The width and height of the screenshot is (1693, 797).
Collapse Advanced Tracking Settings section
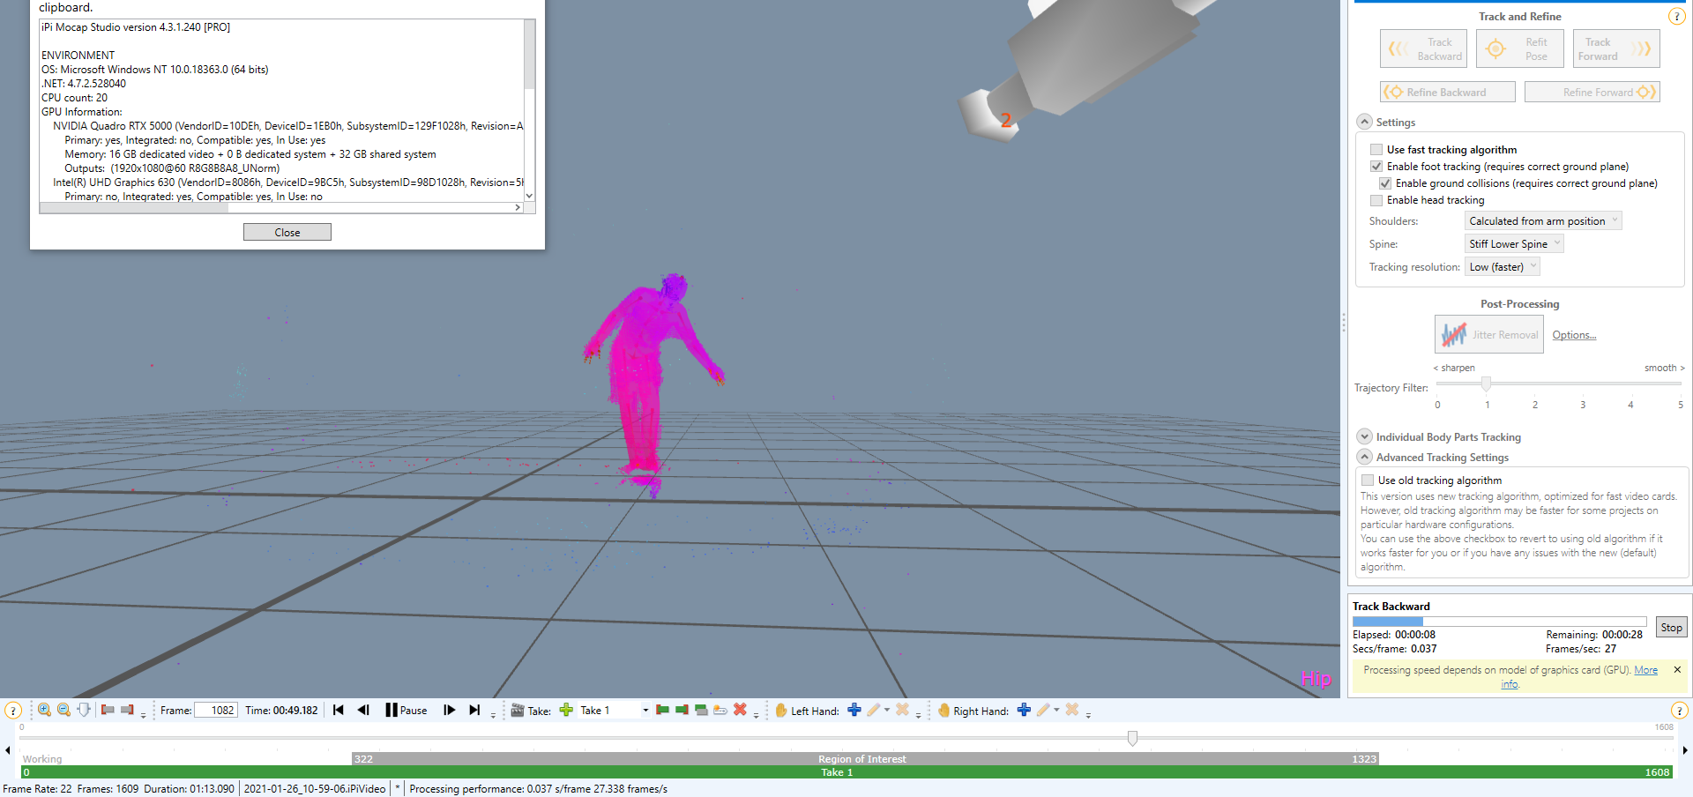pos(1364,457)
